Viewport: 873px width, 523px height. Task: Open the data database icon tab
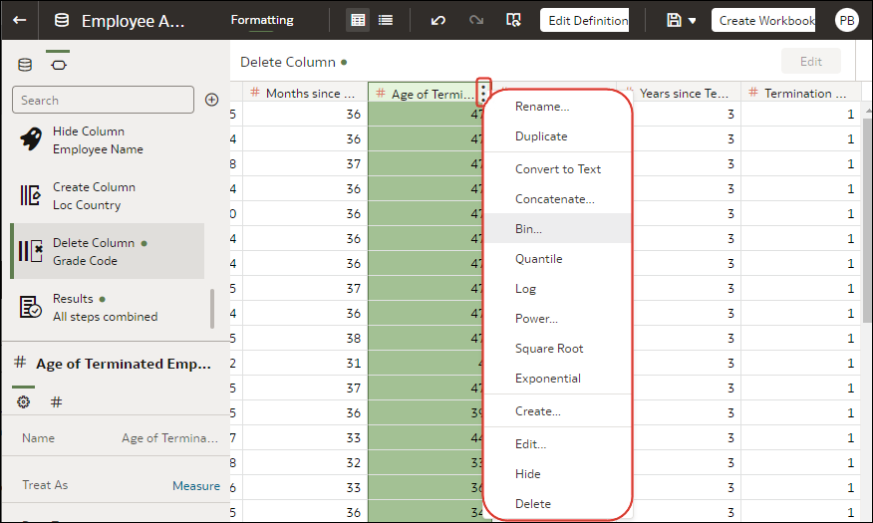point(25,65)
